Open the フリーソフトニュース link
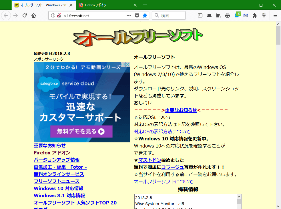 (57, 181)
